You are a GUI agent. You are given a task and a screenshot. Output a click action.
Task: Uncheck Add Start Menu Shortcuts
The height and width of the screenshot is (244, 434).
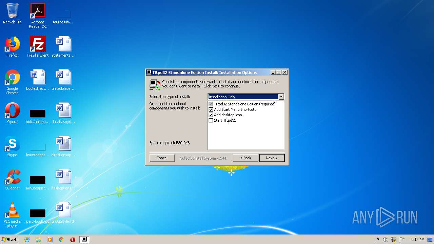coord(211,109)
